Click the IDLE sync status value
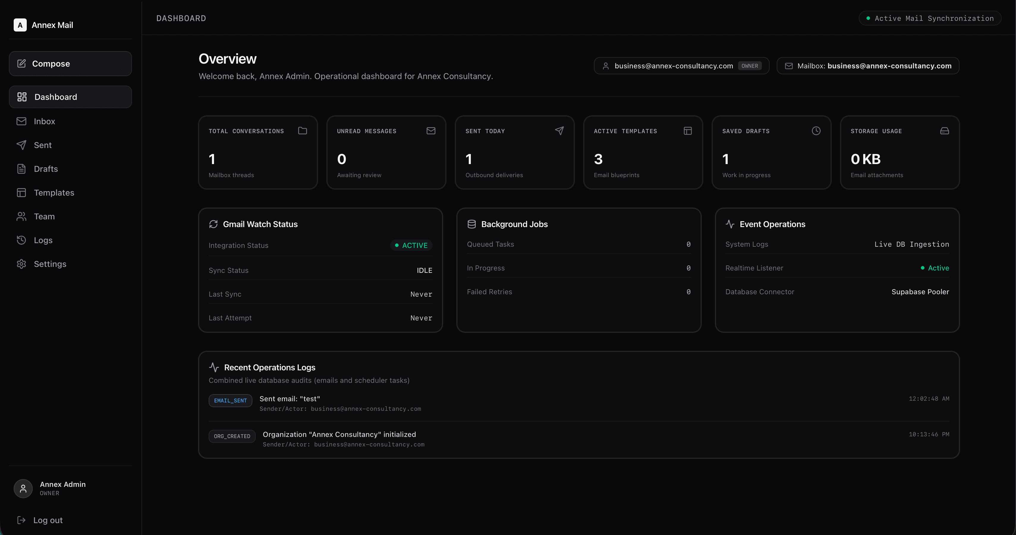 coord(424,270)
